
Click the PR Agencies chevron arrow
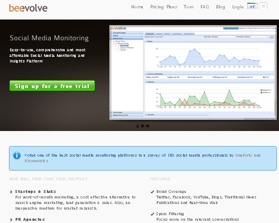(11, 220)
